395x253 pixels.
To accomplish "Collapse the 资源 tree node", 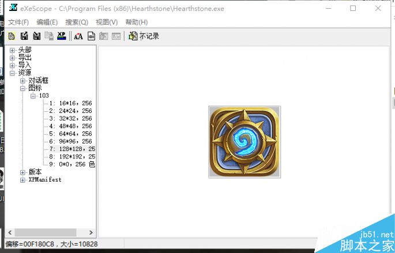I will pos(13,73).
